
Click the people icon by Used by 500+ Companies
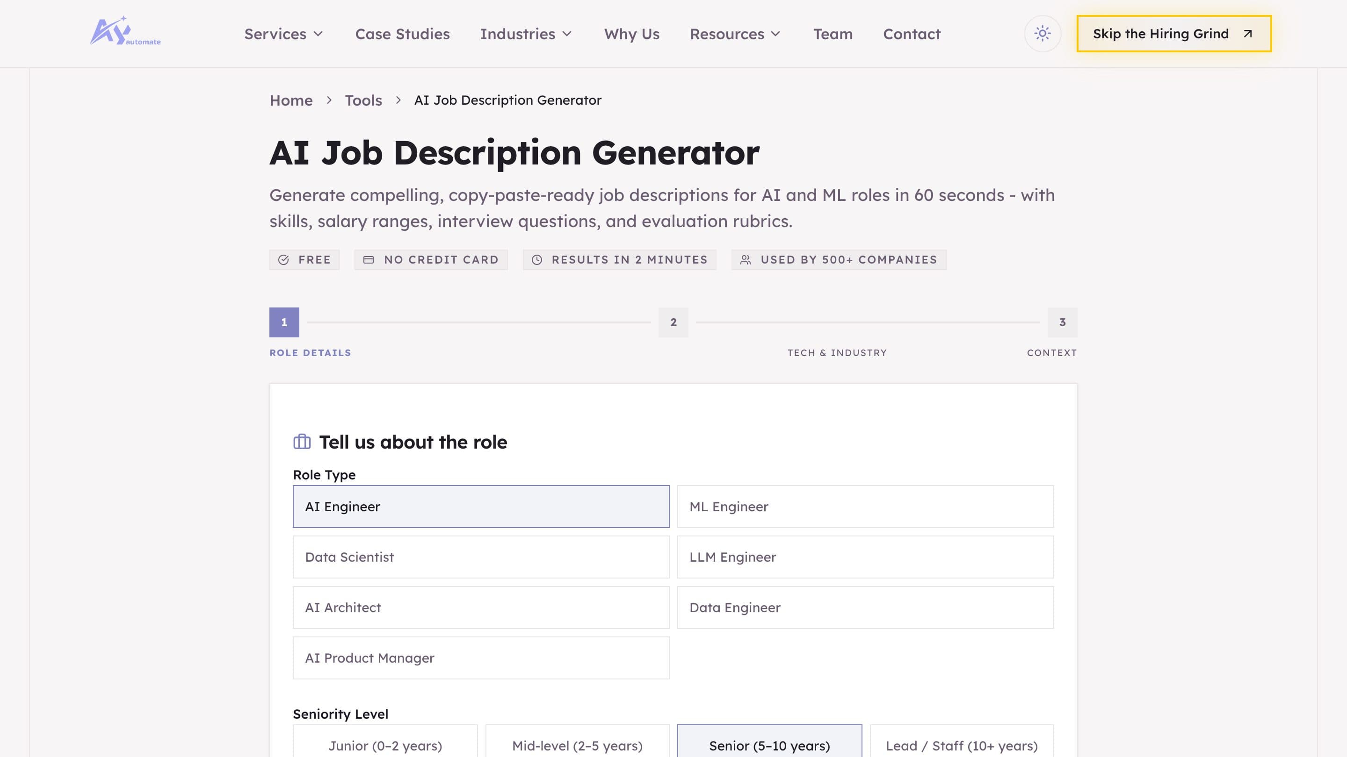[746, 260]
